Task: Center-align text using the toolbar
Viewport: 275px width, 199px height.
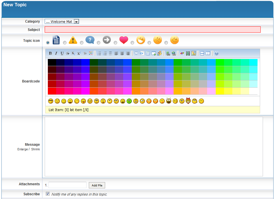Action: [122, 53]
